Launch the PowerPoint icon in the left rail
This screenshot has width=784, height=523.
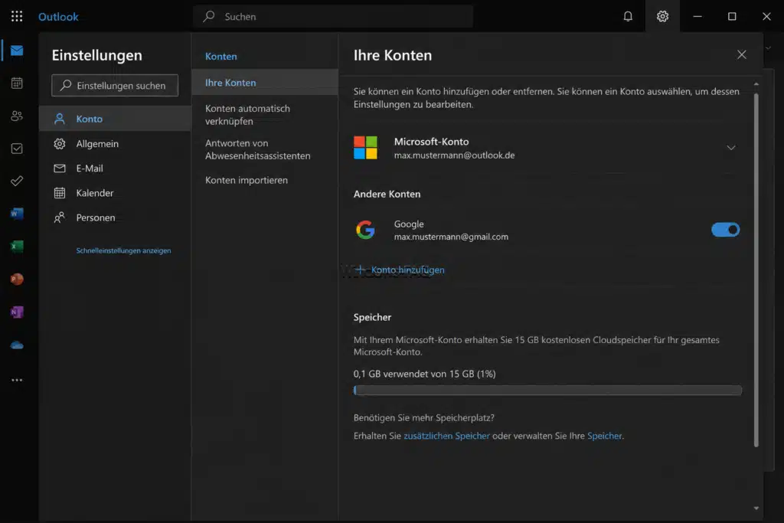17,279
